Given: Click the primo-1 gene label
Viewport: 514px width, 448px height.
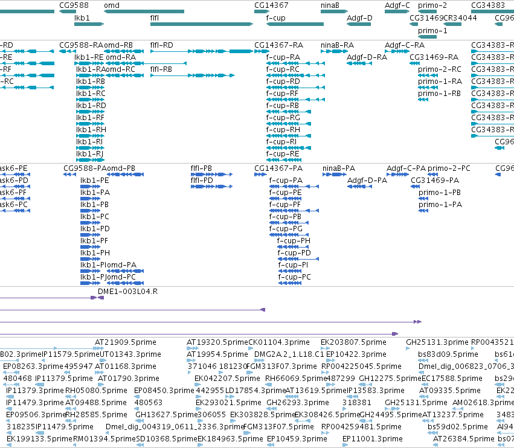Looking at the screenshot, I should (x=432, y=31).
